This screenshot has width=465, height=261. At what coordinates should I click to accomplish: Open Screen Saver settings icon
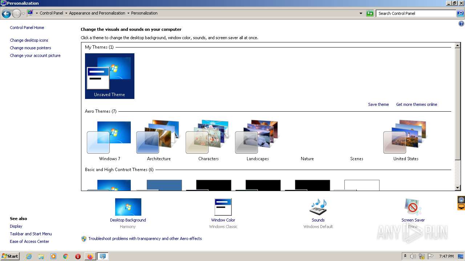pyautogui.click(x=413, y=207)
